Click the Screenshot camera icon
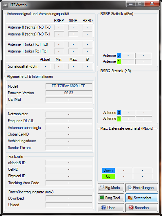The width and height of the screenshot is (162, 216). [x=130, y=198]
